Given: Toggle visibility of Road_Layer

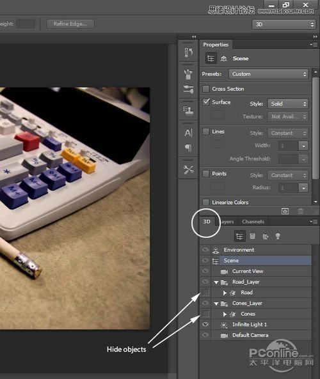Looking at the screenshot, I should (x=205, y=282).
